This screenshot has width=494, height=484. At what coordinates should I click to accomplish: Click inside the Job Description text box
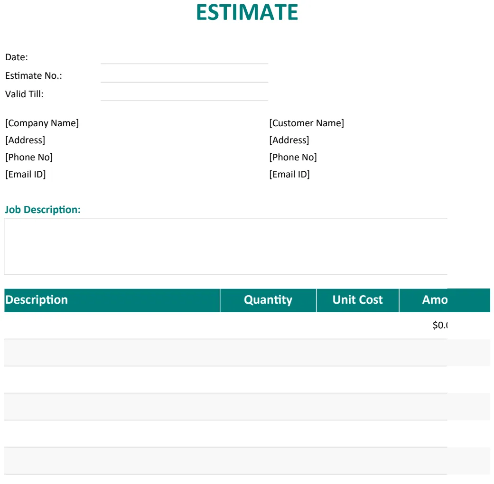tap(225, 246)
